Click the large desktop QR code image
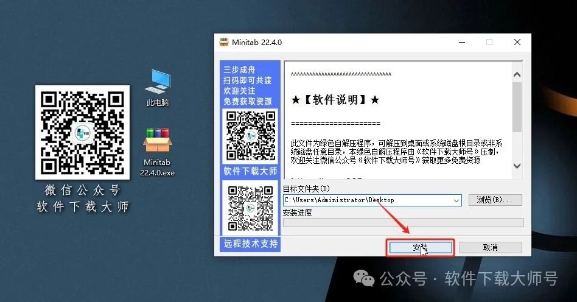The image size is (577, 302). click(82, 133)
